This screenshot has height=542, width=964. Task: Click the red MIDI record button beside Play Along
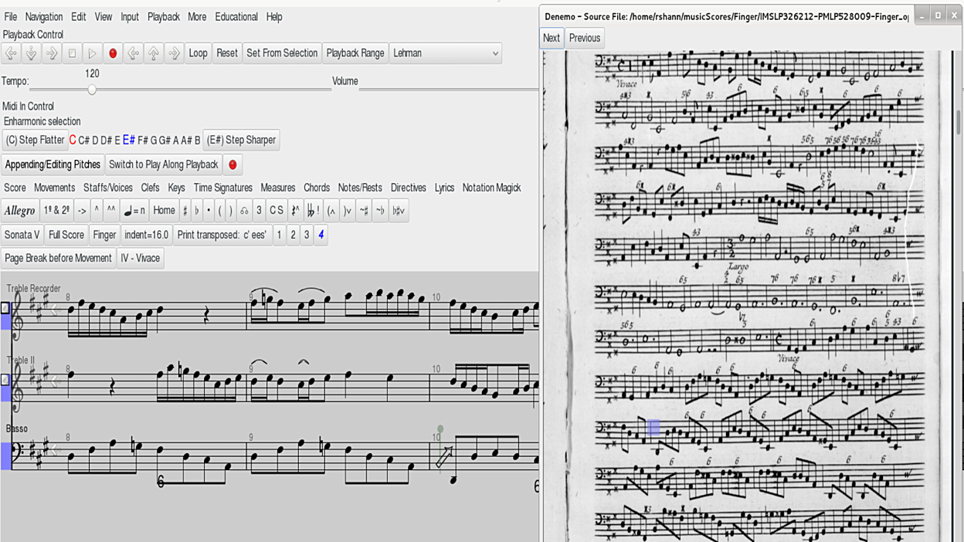pos(233,164)
